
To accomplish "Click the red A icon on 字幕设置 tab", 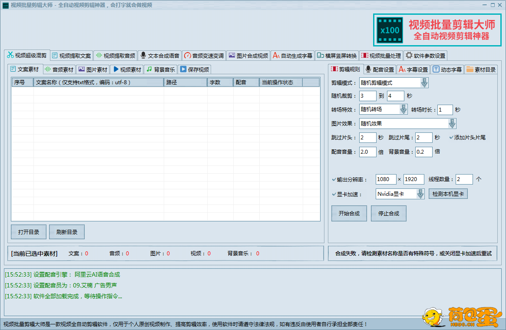I will coord(402,69).
